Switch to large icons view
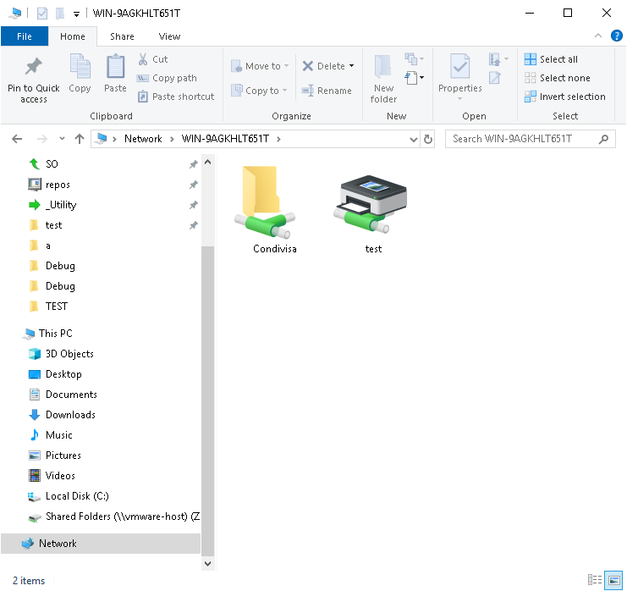 coord(613,580)
